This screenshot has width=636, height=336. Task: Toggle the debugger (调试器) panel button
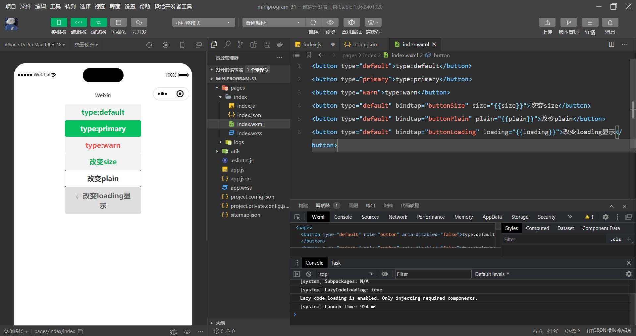coord(98,22)
